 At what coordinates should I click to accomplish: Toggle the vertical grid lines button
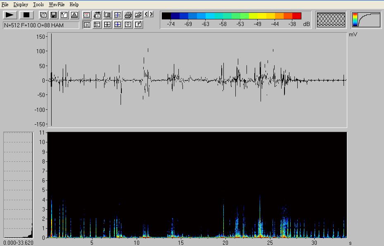[87, 25]
